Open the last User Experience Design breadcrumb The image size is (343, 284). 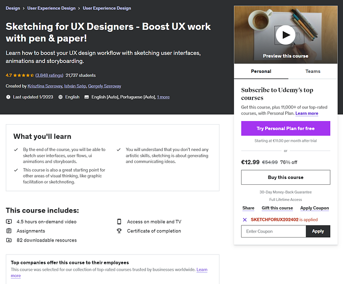point(107,8)
